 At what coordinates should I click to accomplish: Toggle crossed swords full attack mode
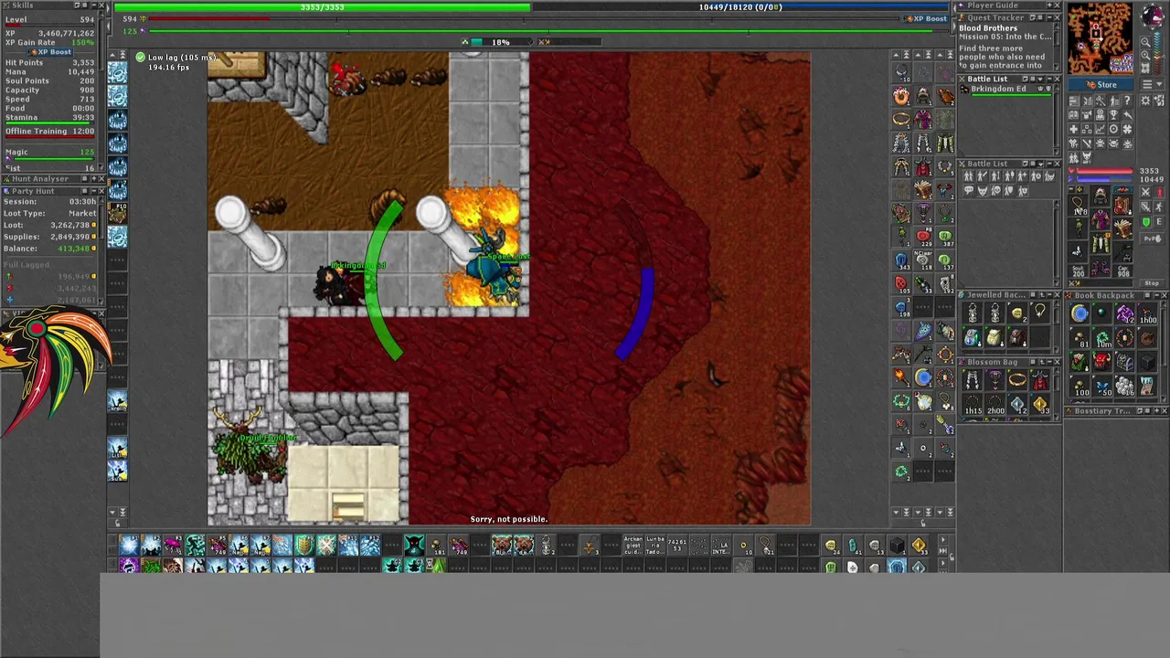coord(1145,192)
